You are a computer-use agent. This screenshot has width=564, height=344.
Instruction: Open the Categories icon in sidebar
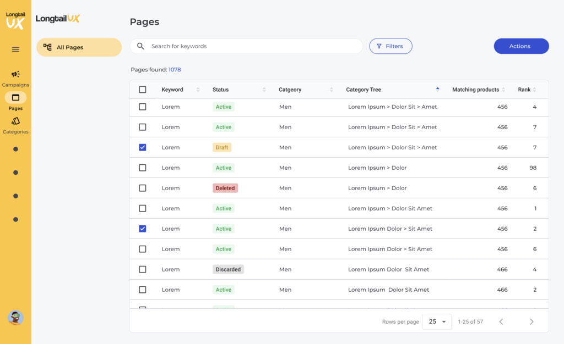click(x=15, y=121)
